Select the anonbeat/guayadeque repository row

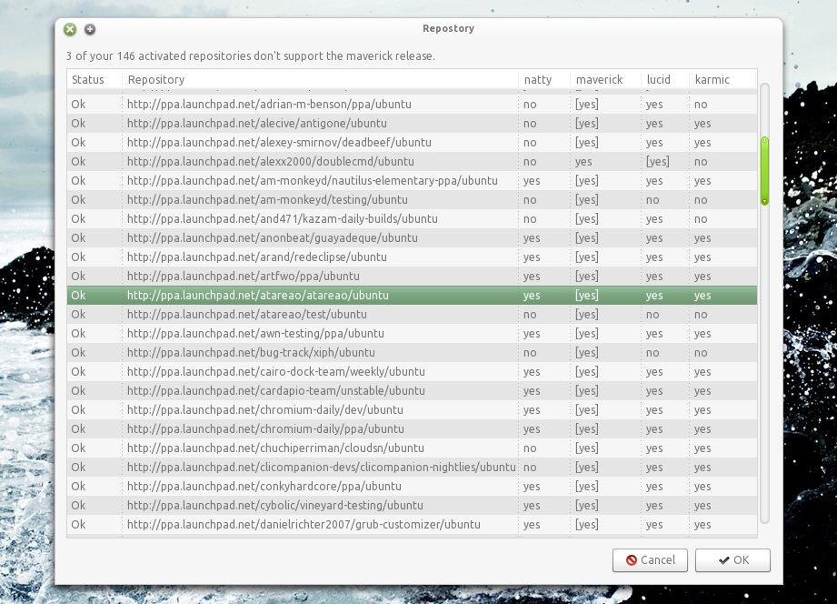pyautogui.click(x=412, y=237)
